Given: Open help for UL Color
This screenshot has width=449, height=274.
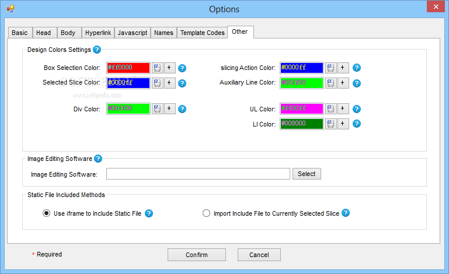Looking at the screenshot, I should [x=357, y=109].
